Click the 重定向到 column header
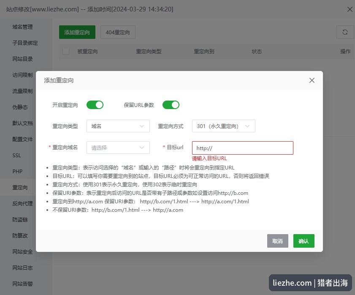Viewport: 355px width, 295px height. coord(204,52)
